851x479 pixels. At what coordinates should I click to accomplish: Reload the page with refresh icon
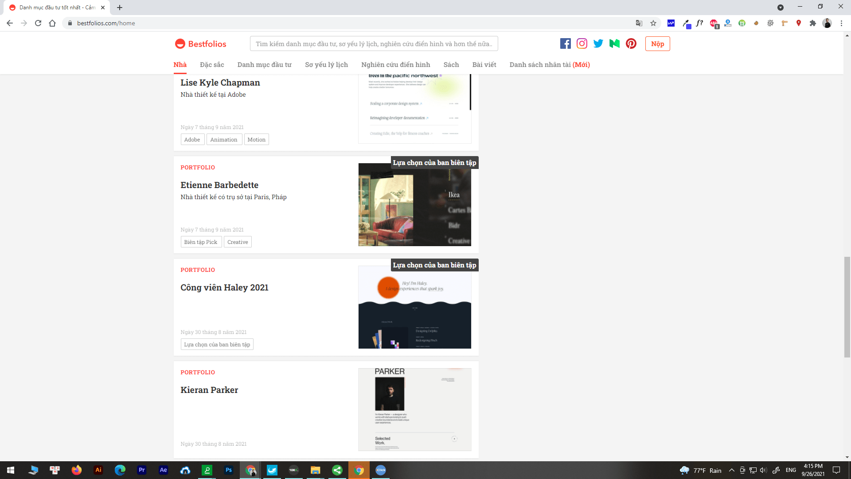click(38, 23)
